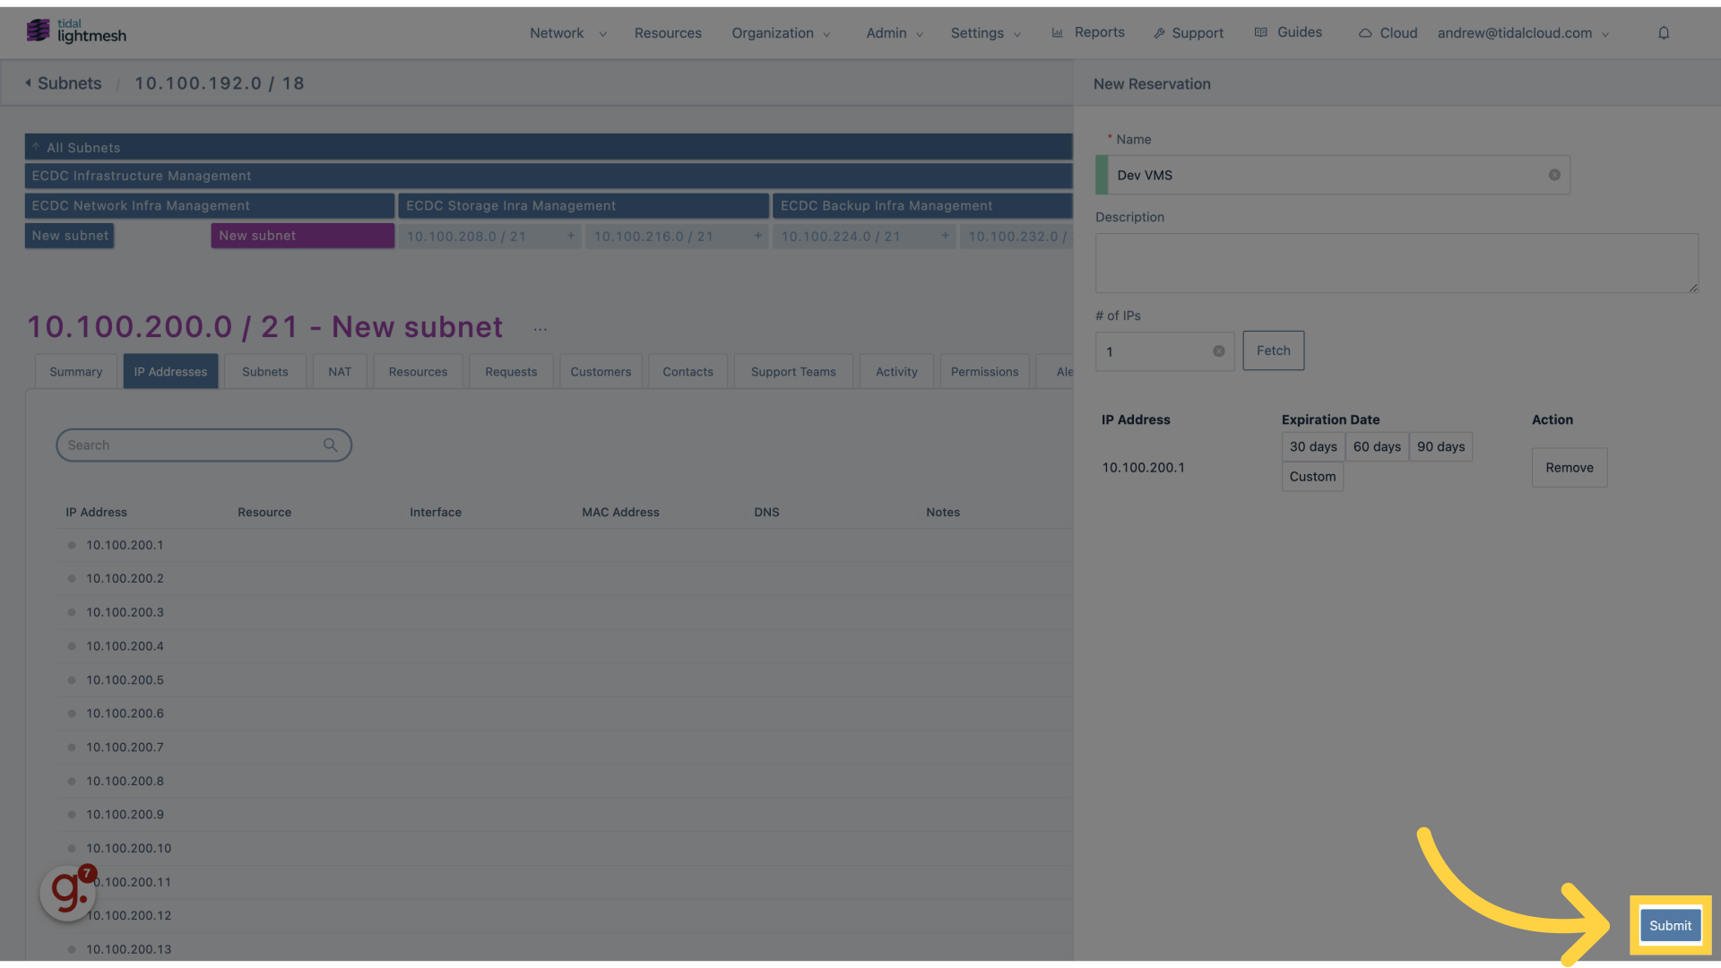Switch to the IP Addresses tab
The image size is (1721, 968).
click(x=170, y=370)
